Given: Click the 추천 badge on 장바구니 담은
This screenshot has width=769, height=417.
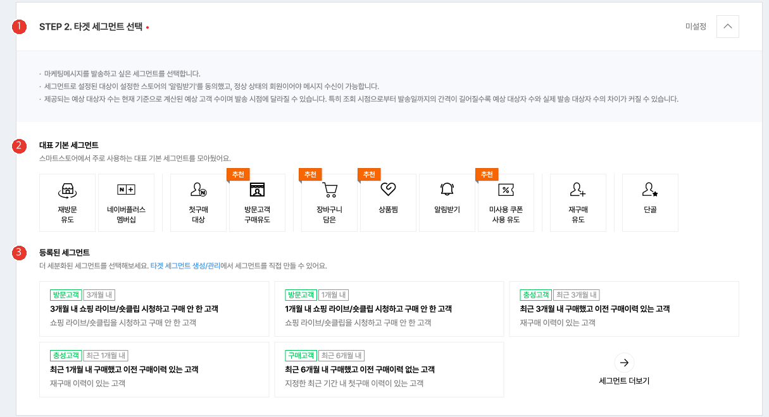Looking at the screenshot, I should [x=310, y=174].
